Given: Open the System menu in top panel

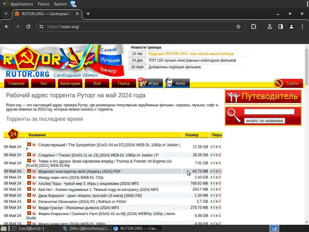Looking at the screenshot, I should 60,4.
